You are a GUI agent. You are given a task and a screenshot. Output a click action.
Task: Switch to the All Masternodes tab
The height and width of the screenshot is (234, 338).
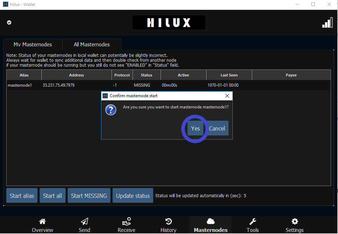(x=92, y=45)
